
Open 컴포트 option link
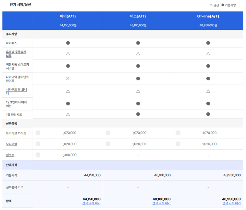point(10,155)
